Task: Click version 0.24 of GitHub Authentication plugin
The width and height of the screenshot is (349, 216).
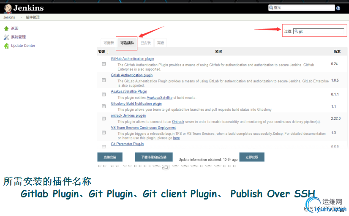Action: coord(334,64)
